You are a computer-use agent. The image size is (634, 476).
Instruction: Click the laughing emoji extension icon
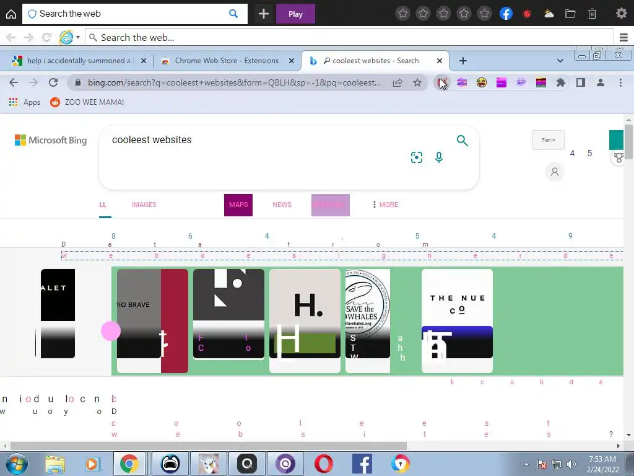(482, 82)
